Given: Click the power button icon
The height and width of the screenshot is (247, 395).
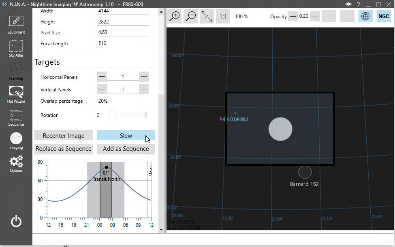Looking at the screenshot, I should tap(16, 222).
